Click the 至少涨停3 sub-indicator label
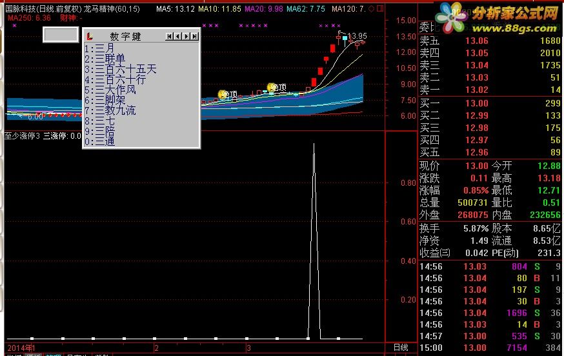Screen dimensions: 564x356 (x=22, y=135)
